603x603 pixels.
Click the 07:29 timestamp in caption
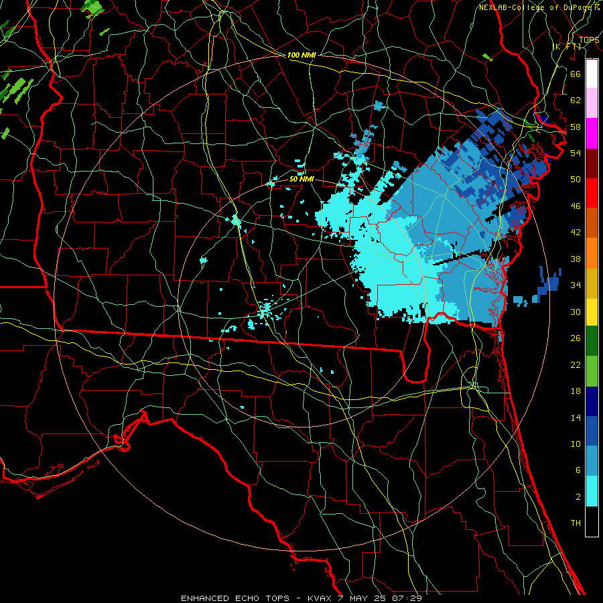407,598
